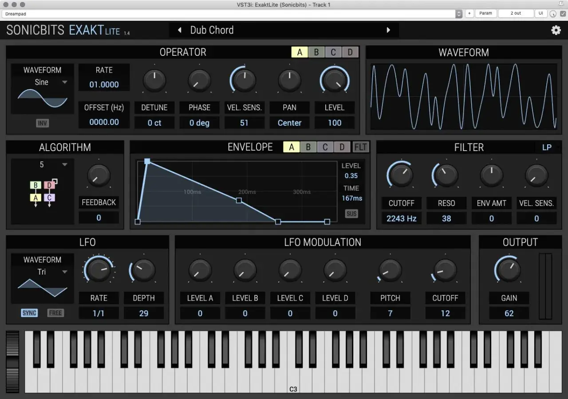Click the LFO triangle waveform preview
Screen dimensions: 568x399
pyautogui.click(x=43, y=288)
